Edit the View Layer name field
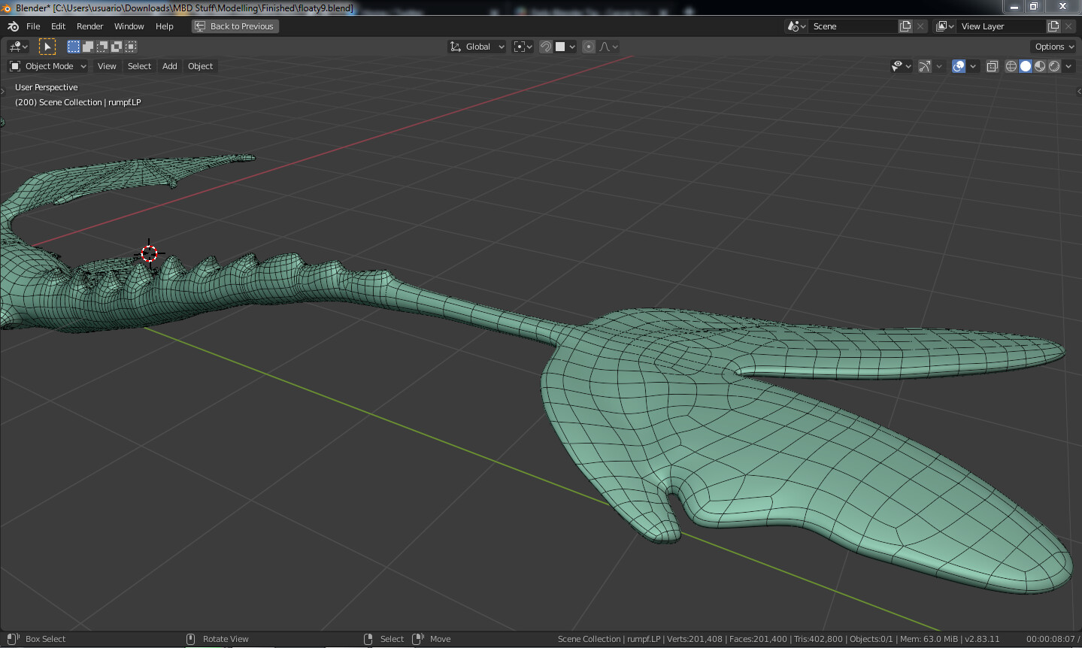 1002,26
